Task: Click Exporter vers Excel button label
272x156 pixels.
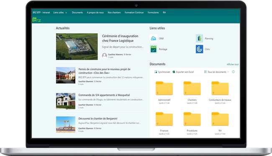Action: (x=185, y=72)
